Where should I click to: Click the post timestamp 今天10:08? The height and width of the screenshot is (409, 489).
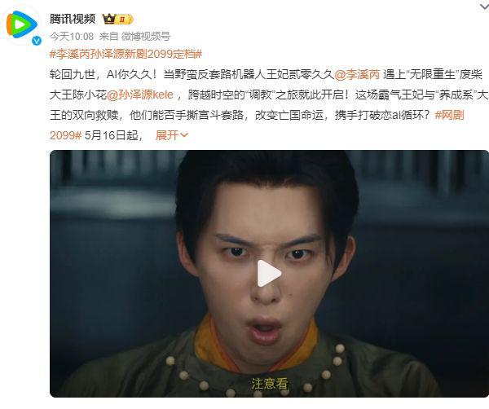coord(72,37)
